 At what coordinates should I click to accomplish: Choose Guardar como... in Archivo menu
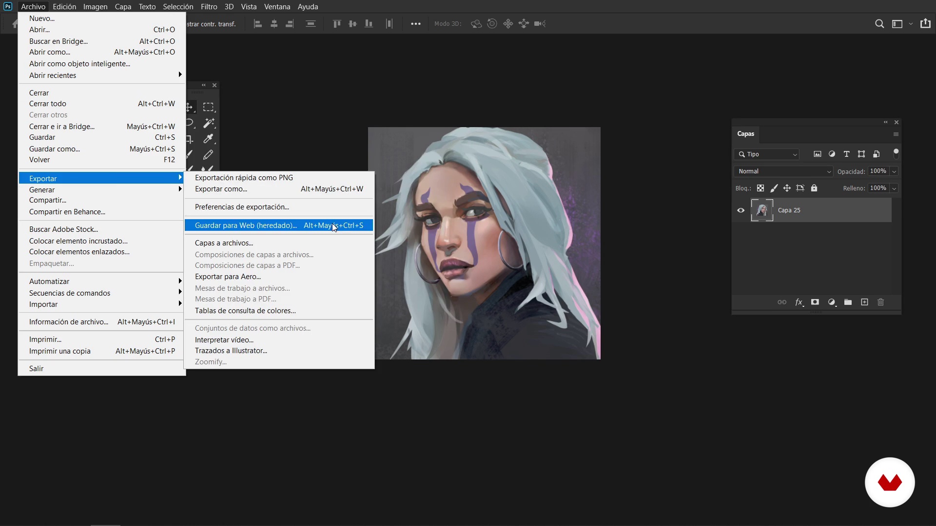point(101,149)
